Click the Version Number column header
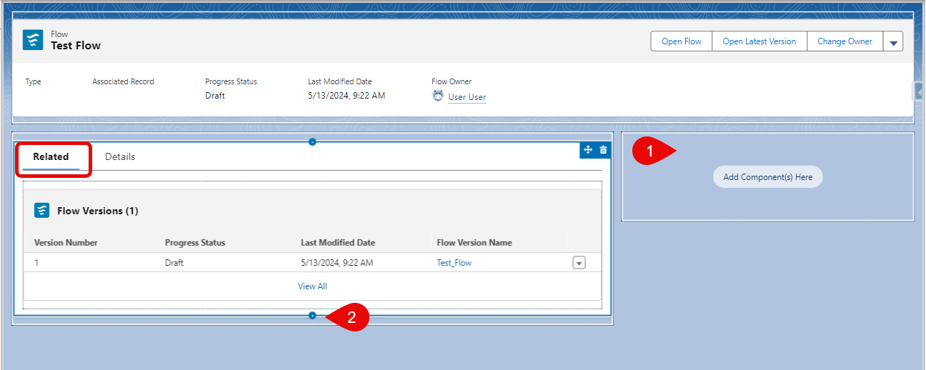This screenshot has width=926, height=370. pyautogui.click(x=66, y=243)
